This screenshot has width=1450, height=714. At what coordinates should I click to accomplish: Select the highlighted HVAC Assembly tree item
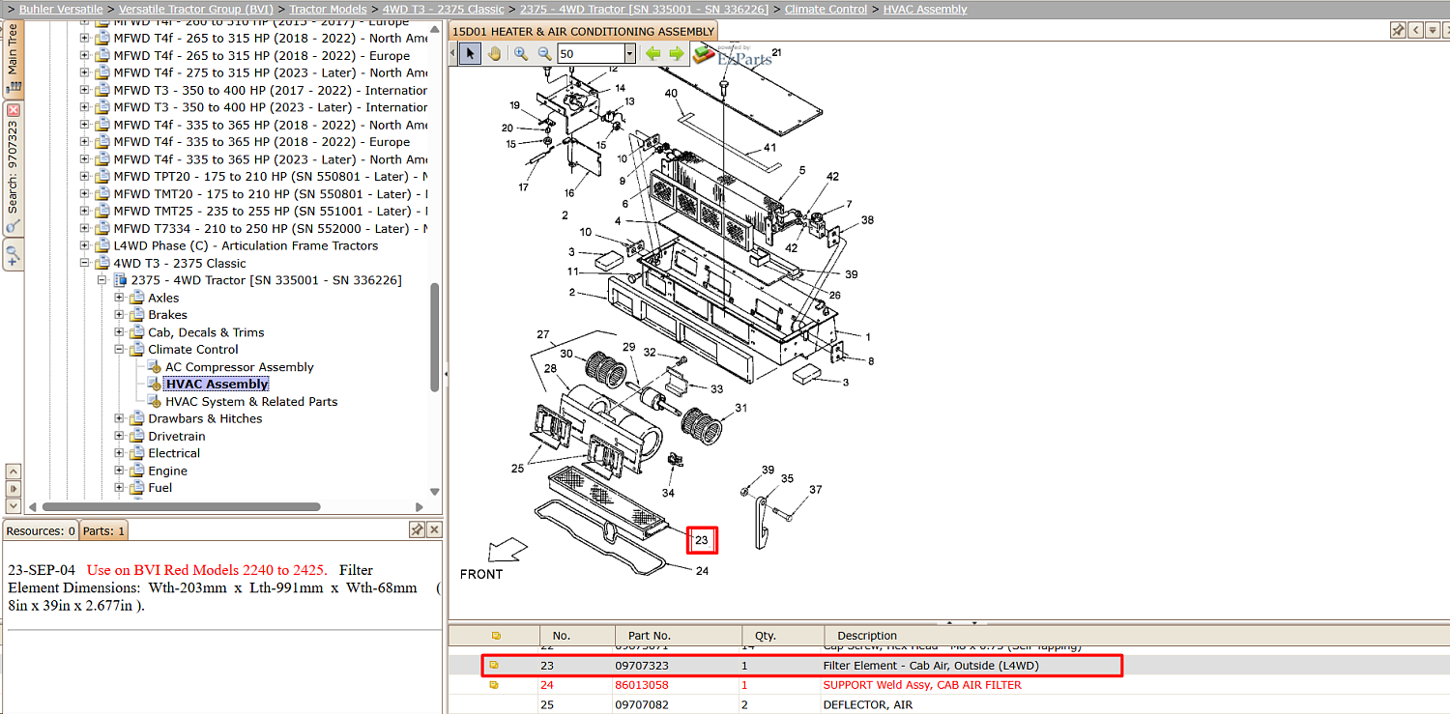point(217,385)
